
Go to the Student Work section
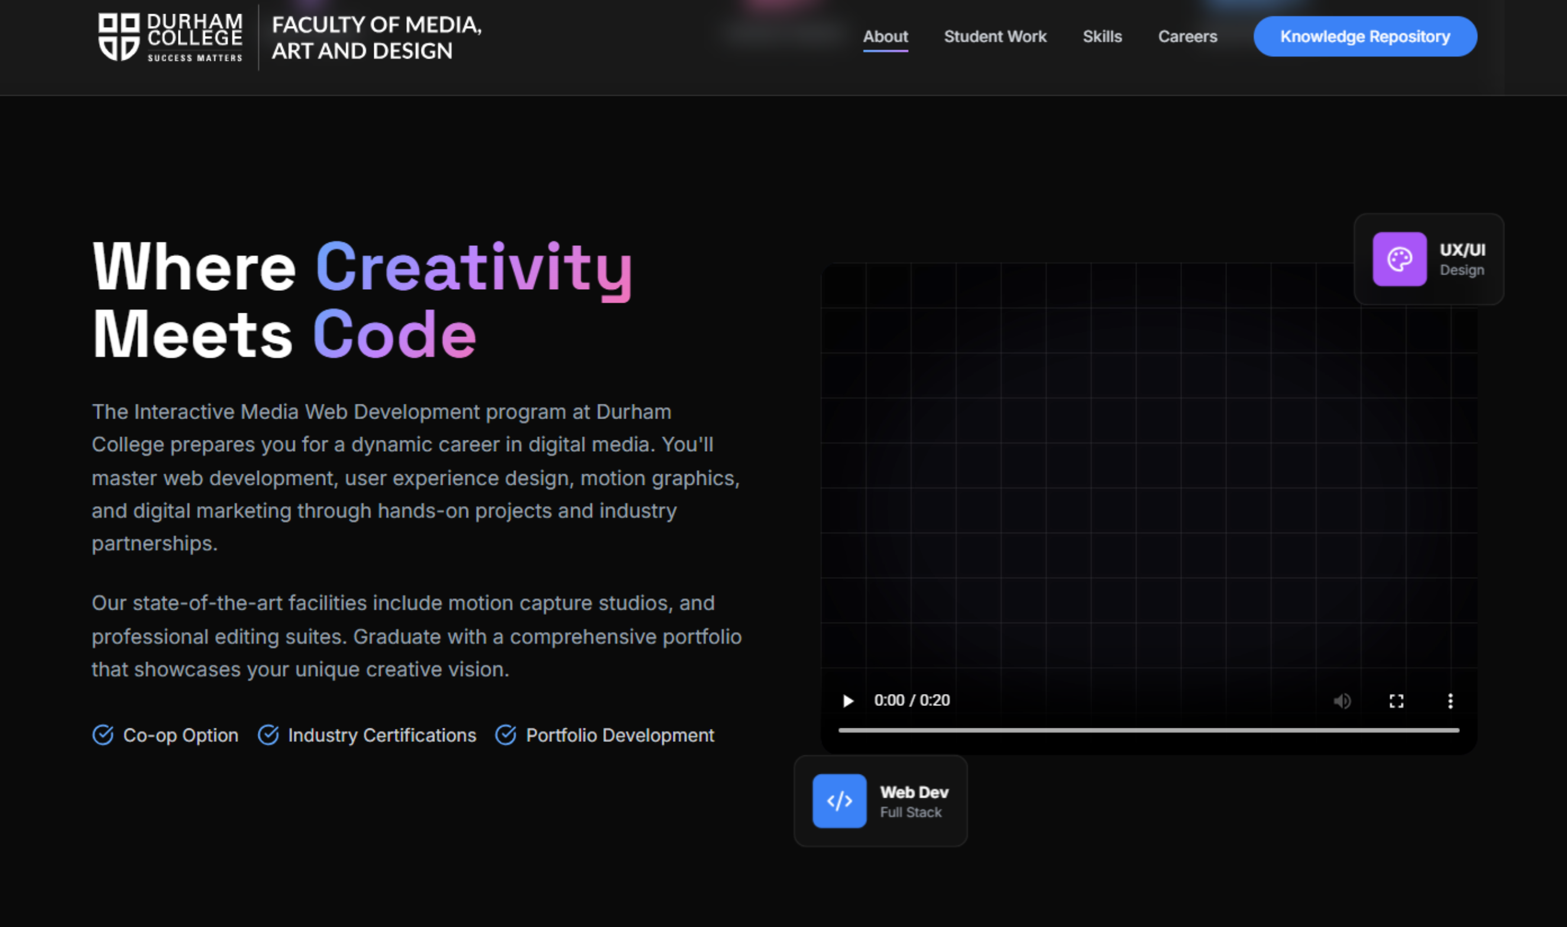pos(995,37)
